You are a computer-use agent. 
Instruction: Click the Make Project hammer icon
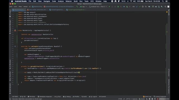click(x=77, y=7)
